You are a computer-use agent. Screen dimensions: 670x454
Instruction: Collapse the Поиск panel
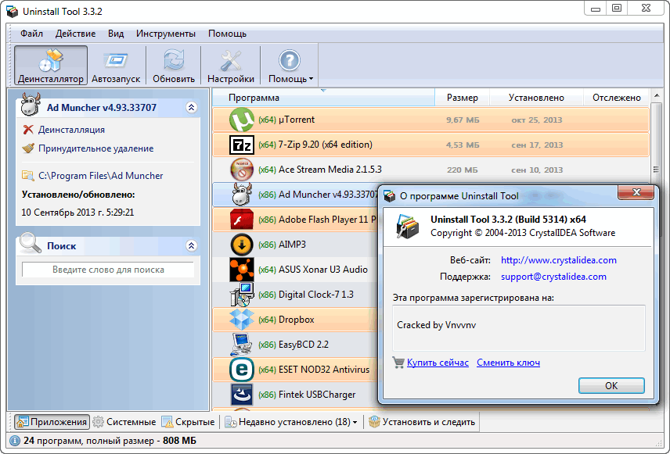(x=192, y=246)
